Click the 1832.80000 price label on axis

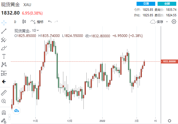169,61
